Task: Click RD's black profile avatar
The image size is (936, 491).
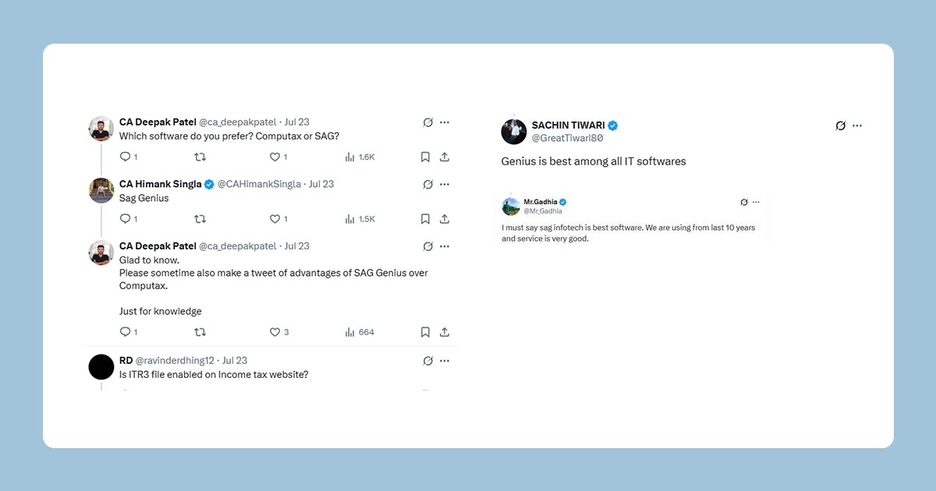Action: (101, 366)
